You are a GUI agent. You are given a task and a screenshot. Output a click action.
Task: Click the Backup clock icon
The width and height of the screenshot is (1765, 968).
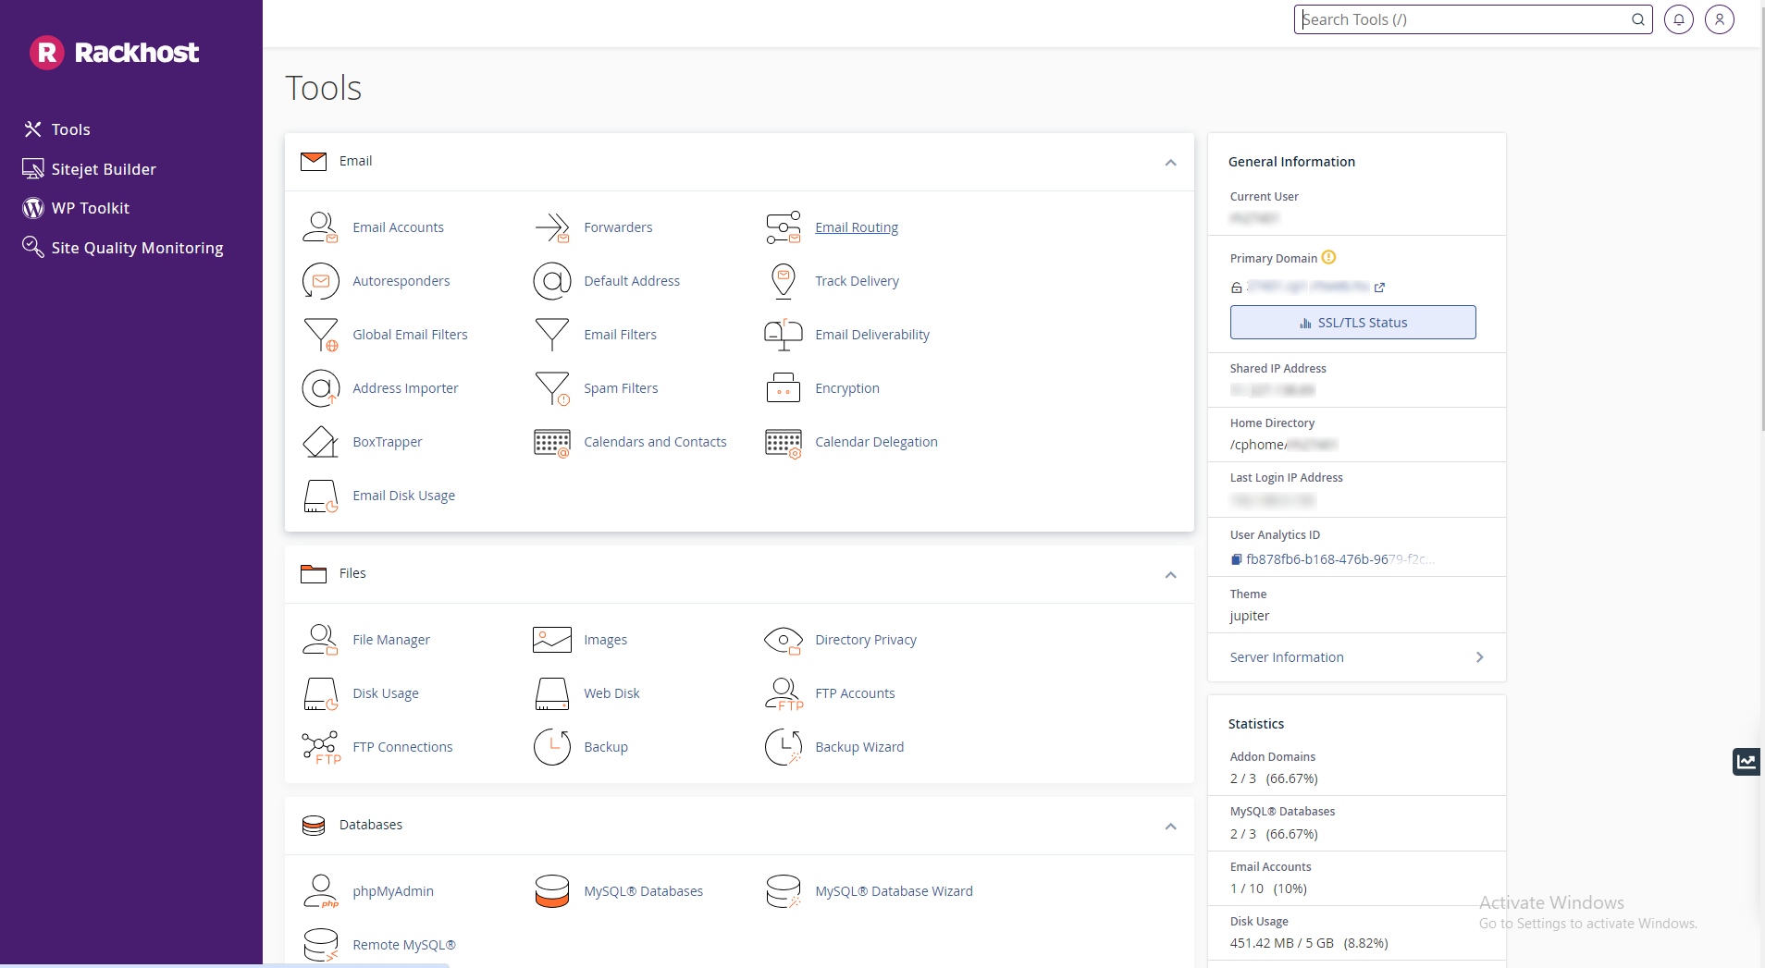[x=552, y=747]
